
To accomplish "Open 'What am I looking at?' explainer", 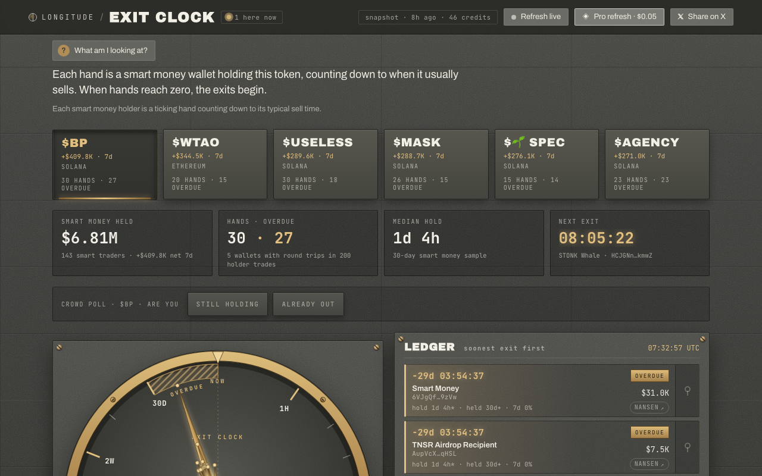I will point(104,51).
